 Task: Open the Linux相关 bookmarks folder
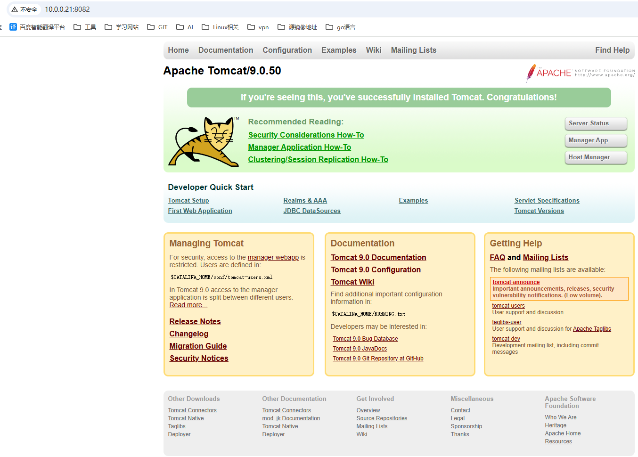tap(220, 27)
